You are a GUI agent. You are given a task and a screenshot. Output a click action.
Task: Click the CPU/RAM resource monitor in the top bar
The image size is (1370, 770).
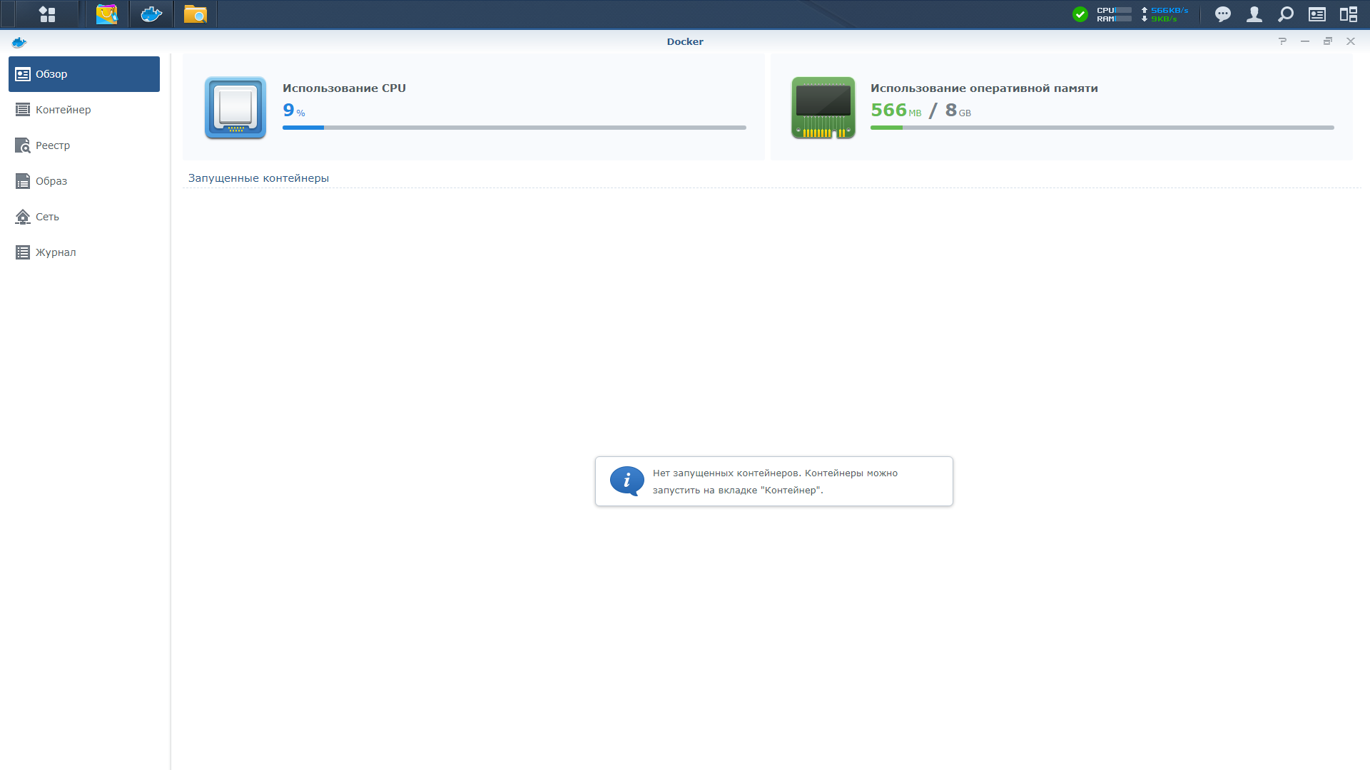click(x=1114, y=14)
